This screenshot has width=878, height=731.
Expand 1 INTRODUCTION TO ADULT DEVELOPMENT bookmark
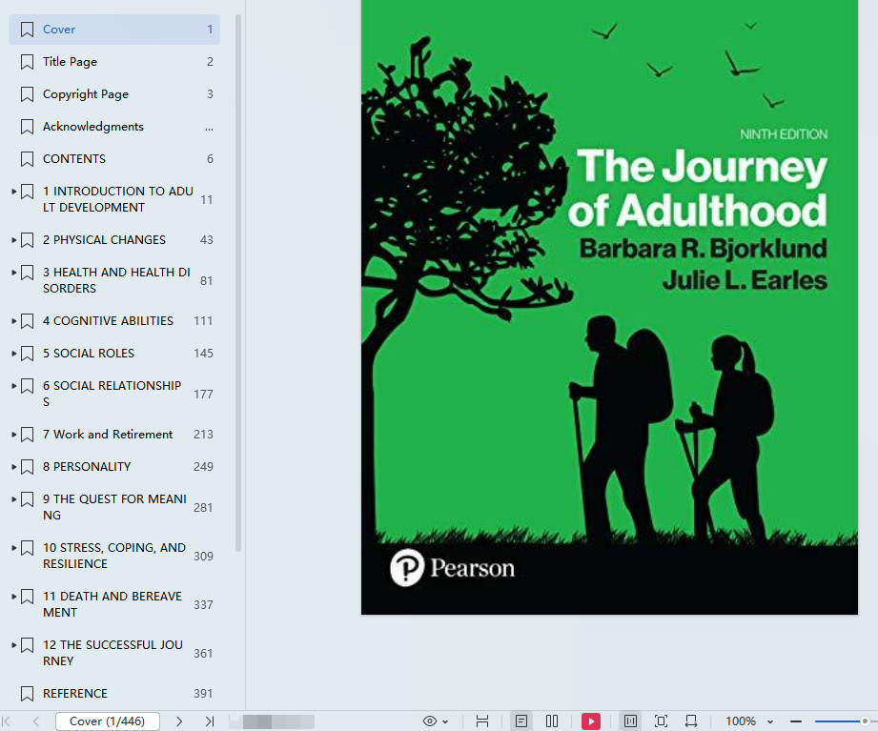tap(14, 192)
